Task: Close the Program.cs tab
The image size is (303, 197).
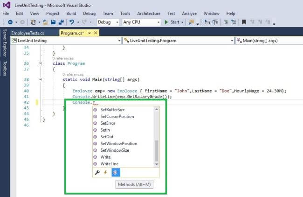Action: [96, 33]
